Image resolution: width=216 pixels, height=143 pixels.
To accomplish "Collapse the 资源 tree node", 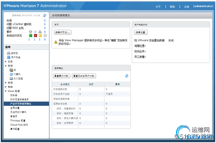I will click(x=6, y=66).
